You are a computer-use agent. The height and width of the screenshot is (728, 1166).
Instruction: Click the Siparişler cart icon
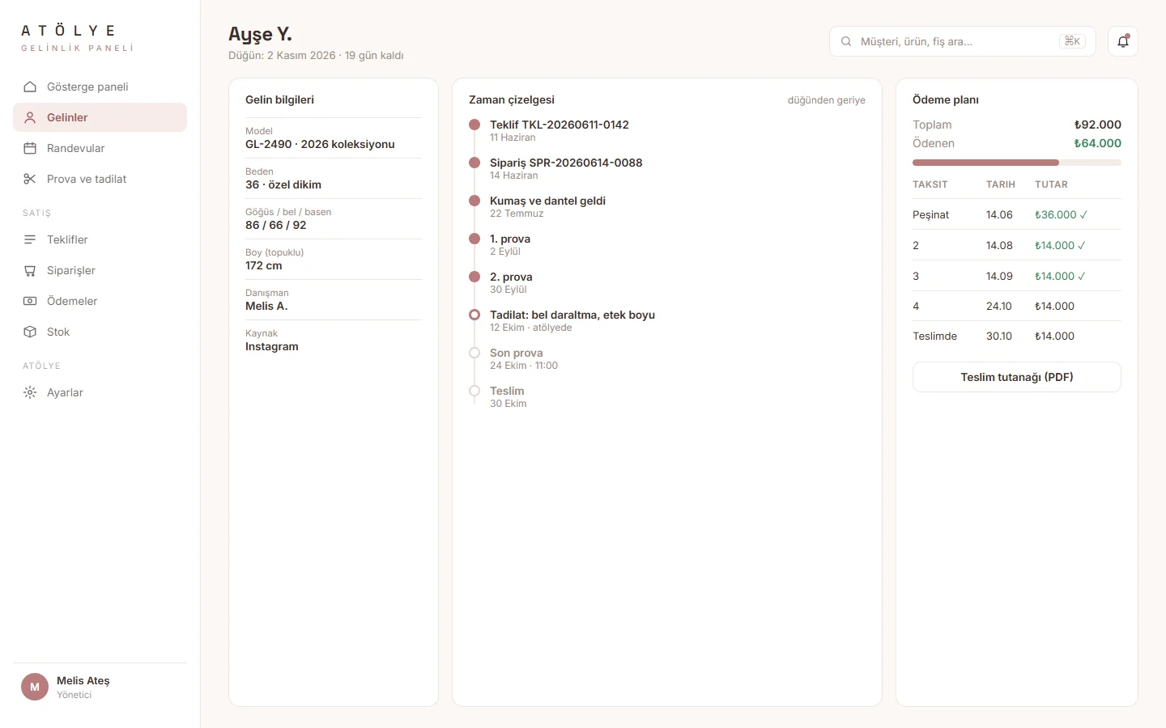pos(30,270)
